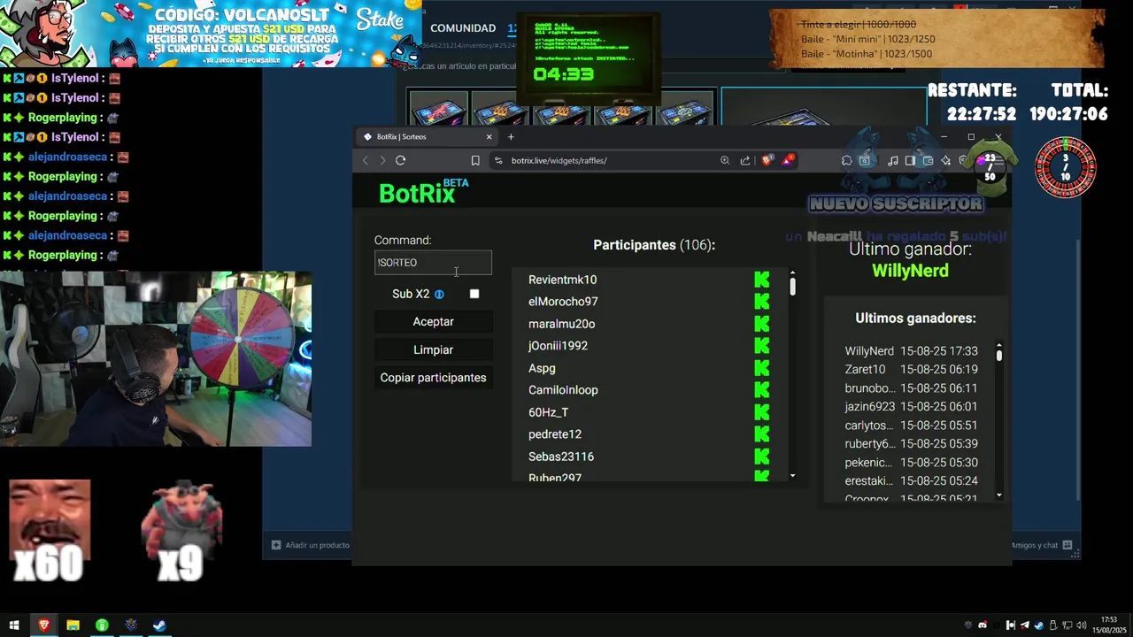Show the Sub X2 info tooltip icon

439,294
